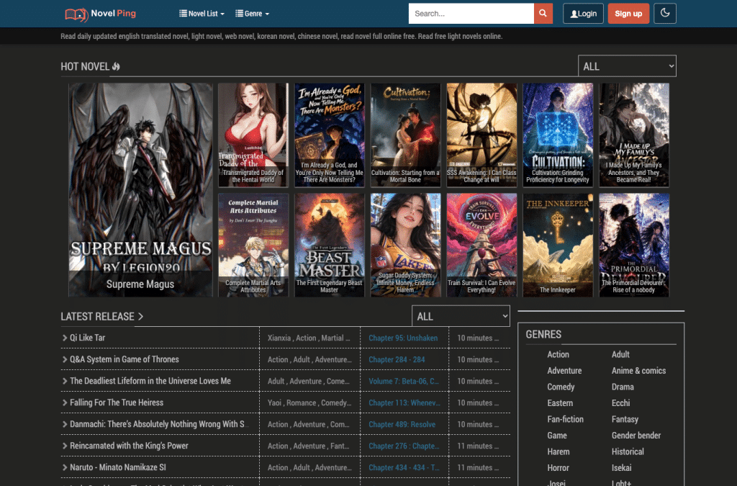
Task: Focus the Search input field
Action: [471, 14]
